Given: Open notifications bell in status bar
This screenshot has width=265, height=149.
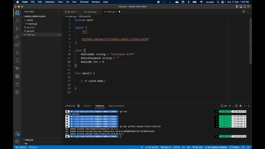Looking at the screenshot, I should coord(248,147).
